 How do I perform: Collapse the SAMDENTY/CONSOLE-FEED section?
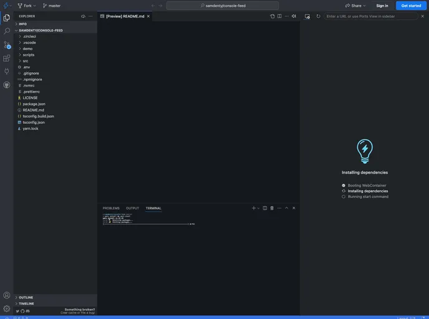pyautogui.click(x=55, y=31)
